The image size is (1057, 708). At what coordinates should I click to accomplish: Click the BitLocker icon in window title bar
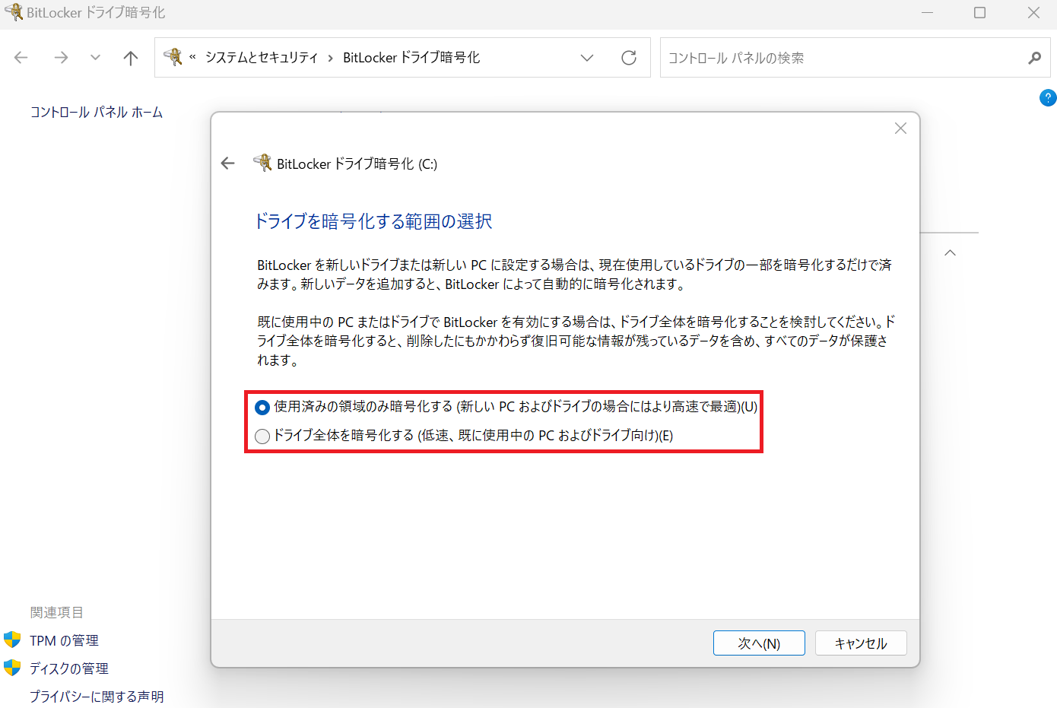click(x=14, y=12)
